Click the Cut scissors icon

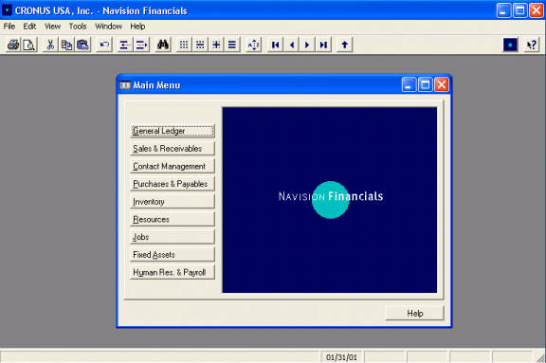coord(50,45)
